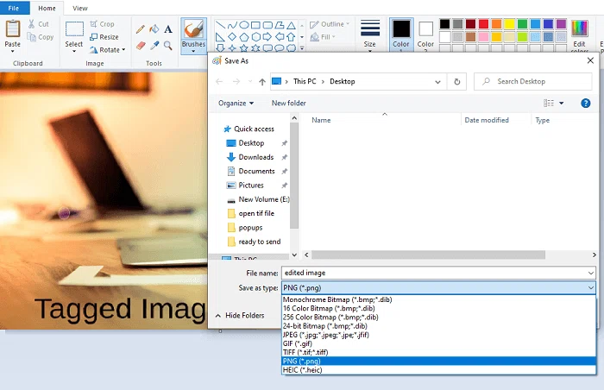Select Color 2 button
This screenshot has height=390, width=604.
pos(425,35)
